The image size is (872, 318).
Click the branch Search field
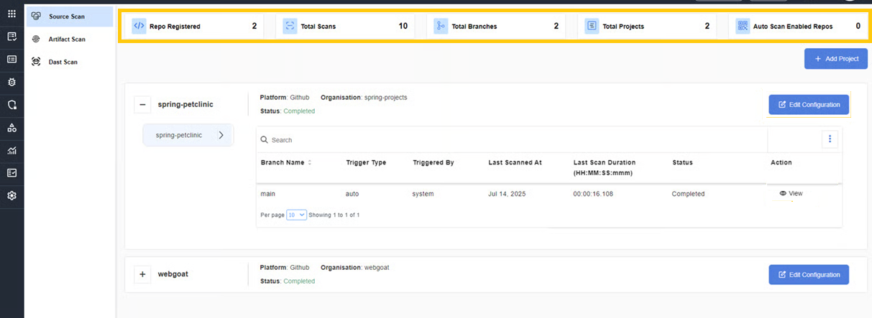(x=503, y=140)
